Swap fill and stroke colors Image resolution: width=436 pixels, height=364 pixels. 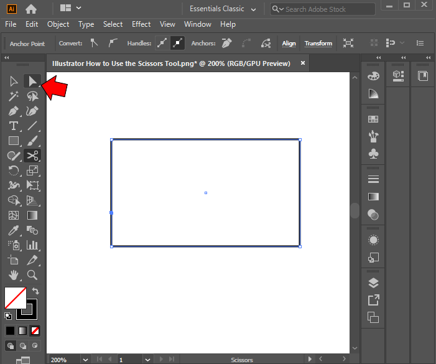[x=35, y=291]
